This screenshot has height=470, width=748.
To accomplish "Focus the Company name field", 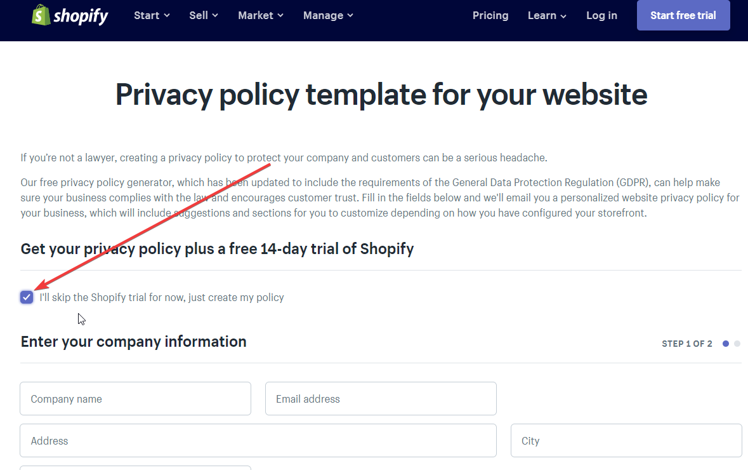I will pyautogui.click(x=135, y=399).
